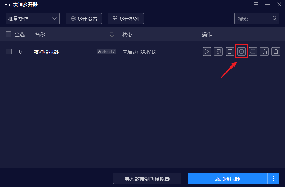Open emulator settings gear icon in row
Screen dimensions: 285x187
point(242,52)
